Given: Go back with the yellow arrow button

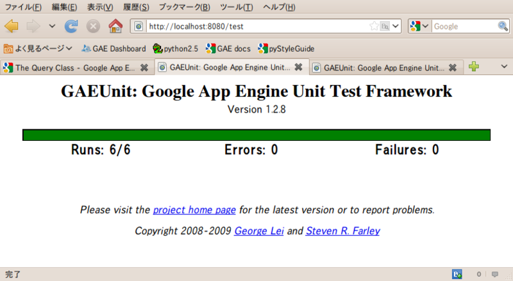Looking at the screenshot, I should [12, 26].
